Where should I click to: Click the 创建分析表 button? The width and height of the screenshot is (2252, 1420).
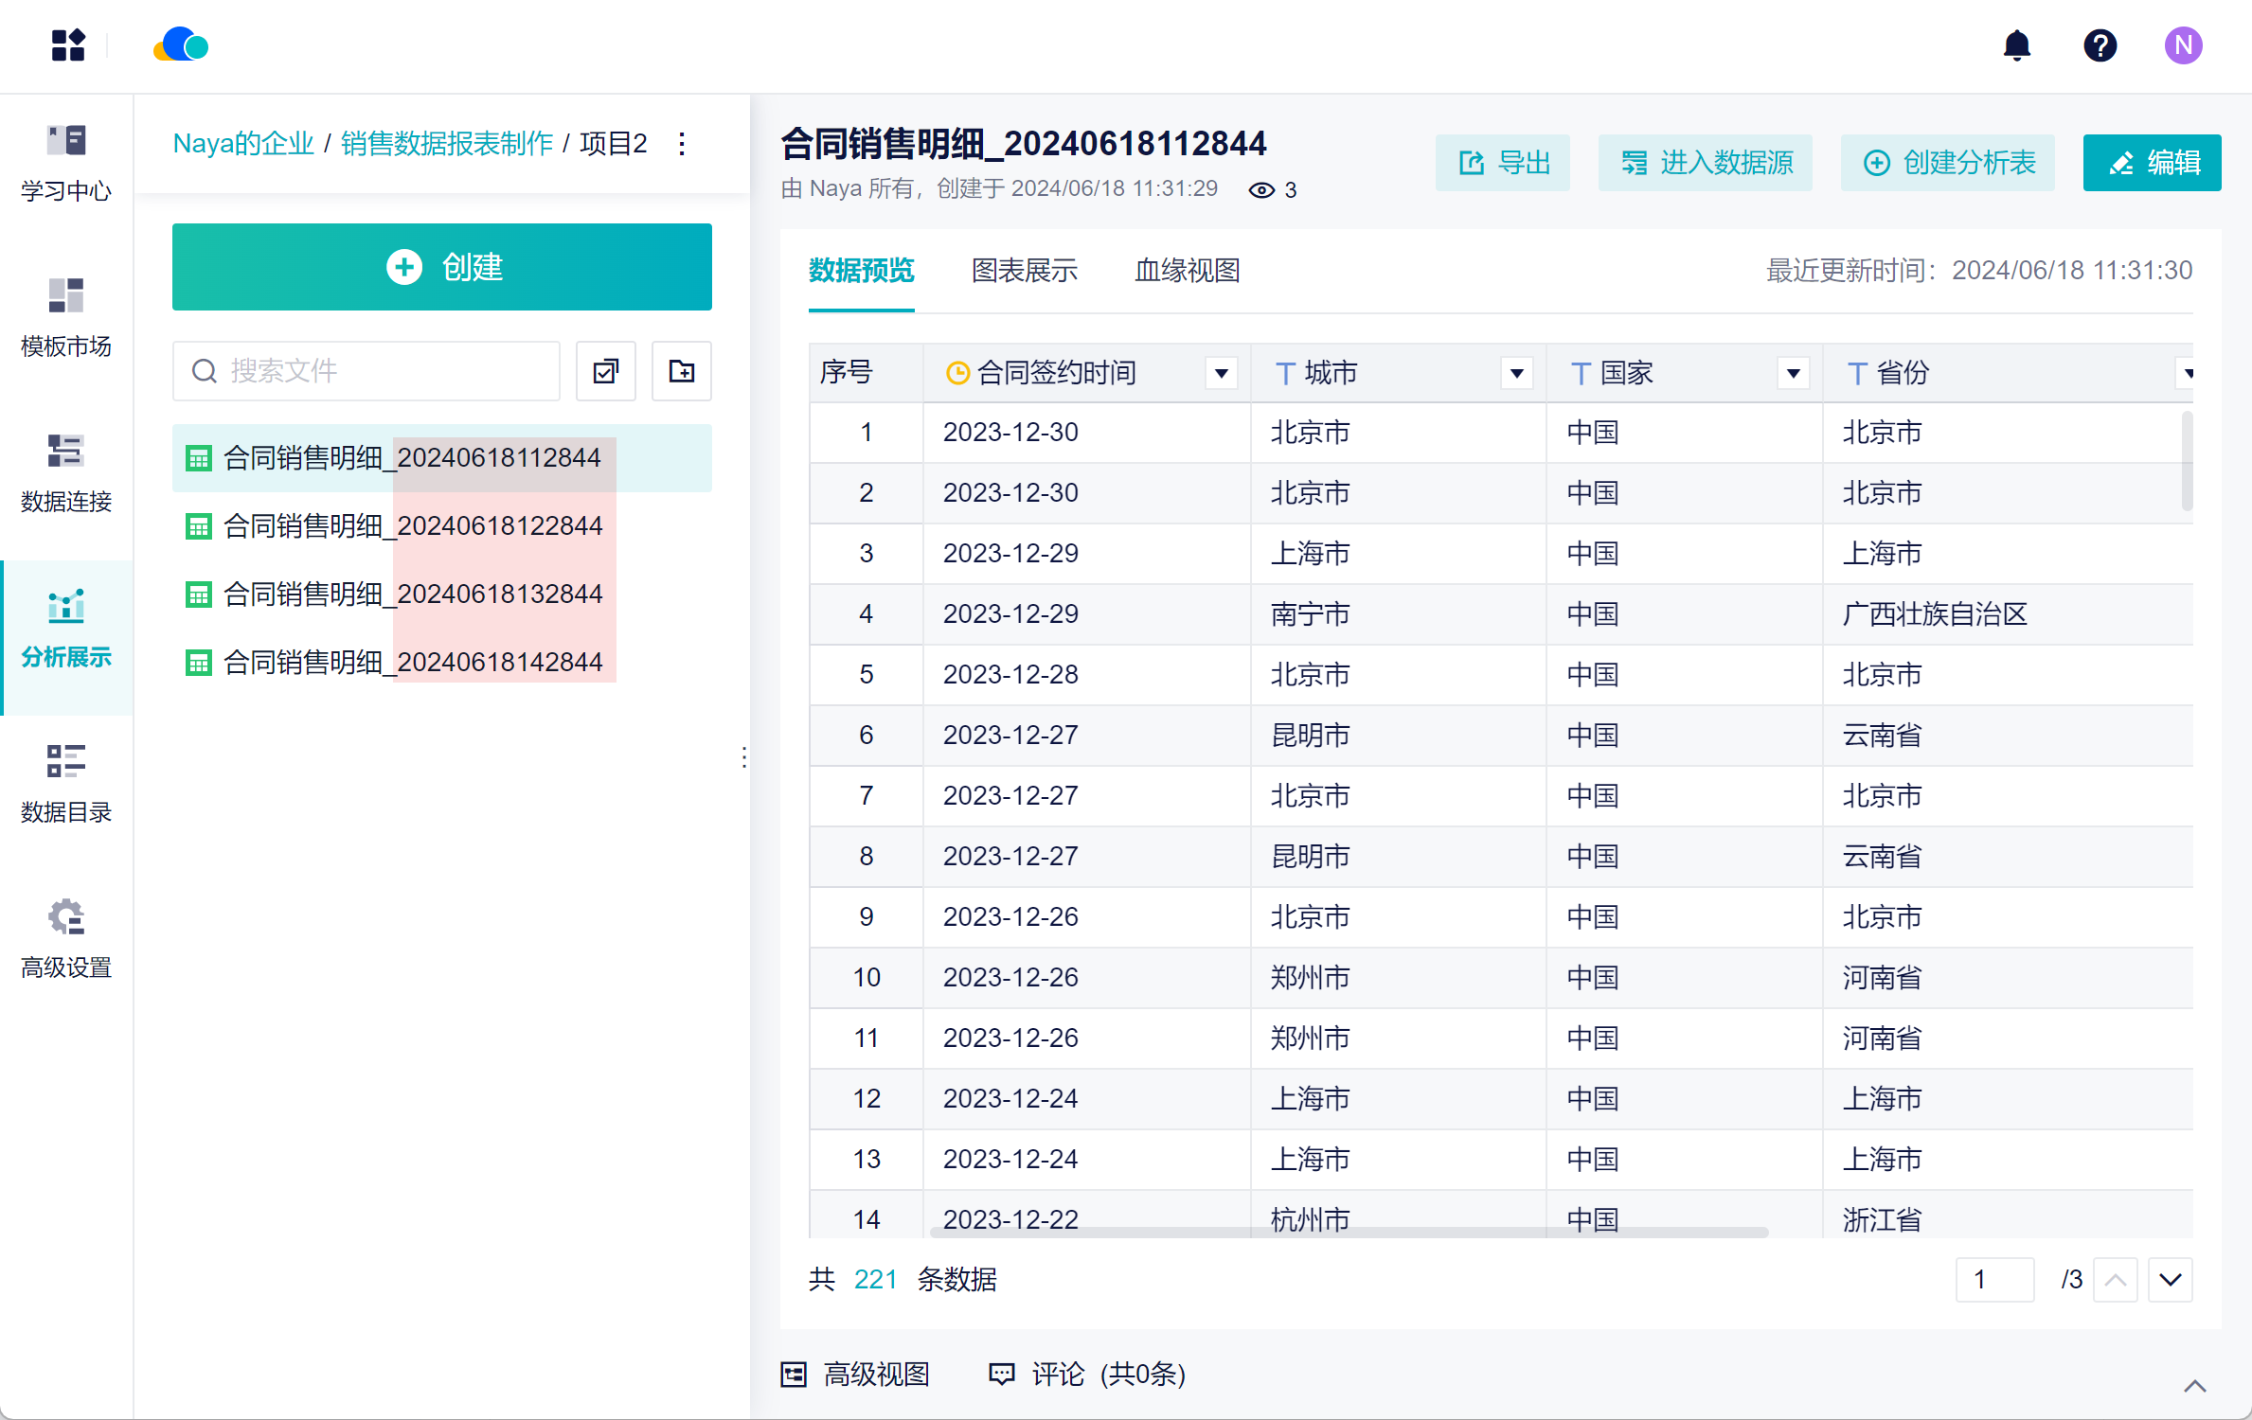(x=1947, y=163)
